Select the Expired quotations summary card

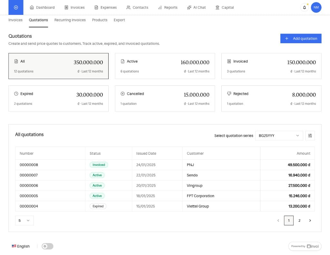(x=59, y=98)
